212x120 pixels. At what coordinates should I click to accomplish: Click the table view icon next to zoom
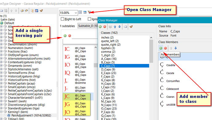coord(85,12)
